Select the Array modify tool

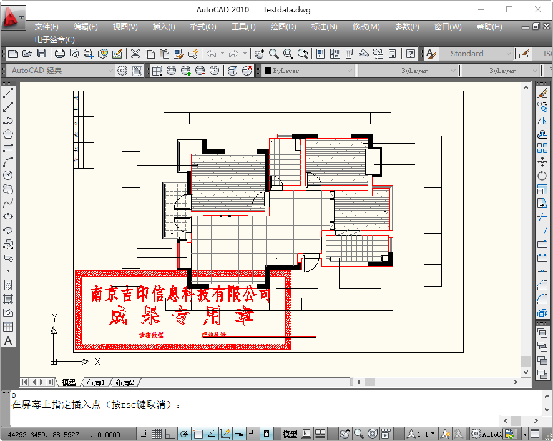coord(542,148)
